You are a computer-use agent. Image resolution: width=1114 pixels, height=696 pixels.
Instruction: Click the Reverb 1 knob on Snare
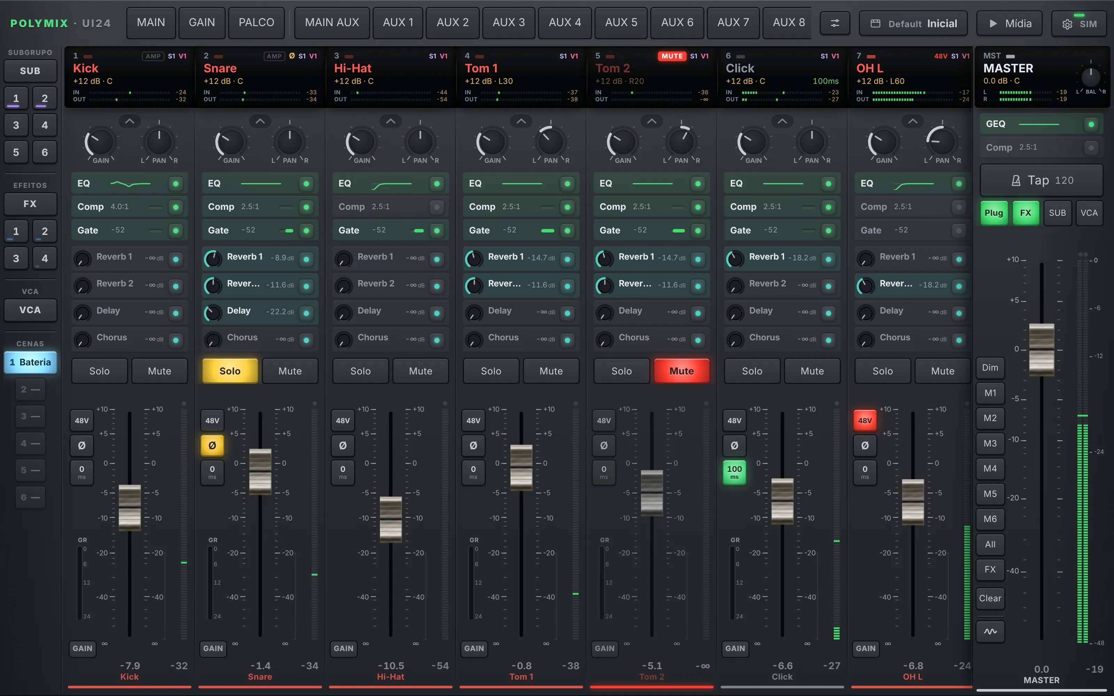click(213, 259)
